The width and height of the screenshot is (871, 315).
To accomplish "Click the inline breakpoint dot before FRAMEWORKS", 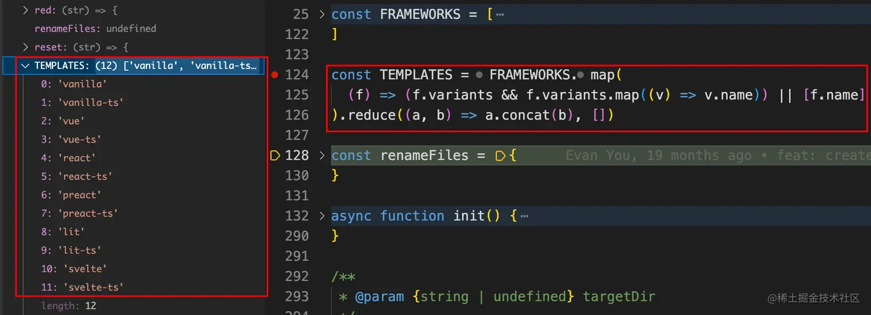I will pyautogui.click(x=479, y=75).
